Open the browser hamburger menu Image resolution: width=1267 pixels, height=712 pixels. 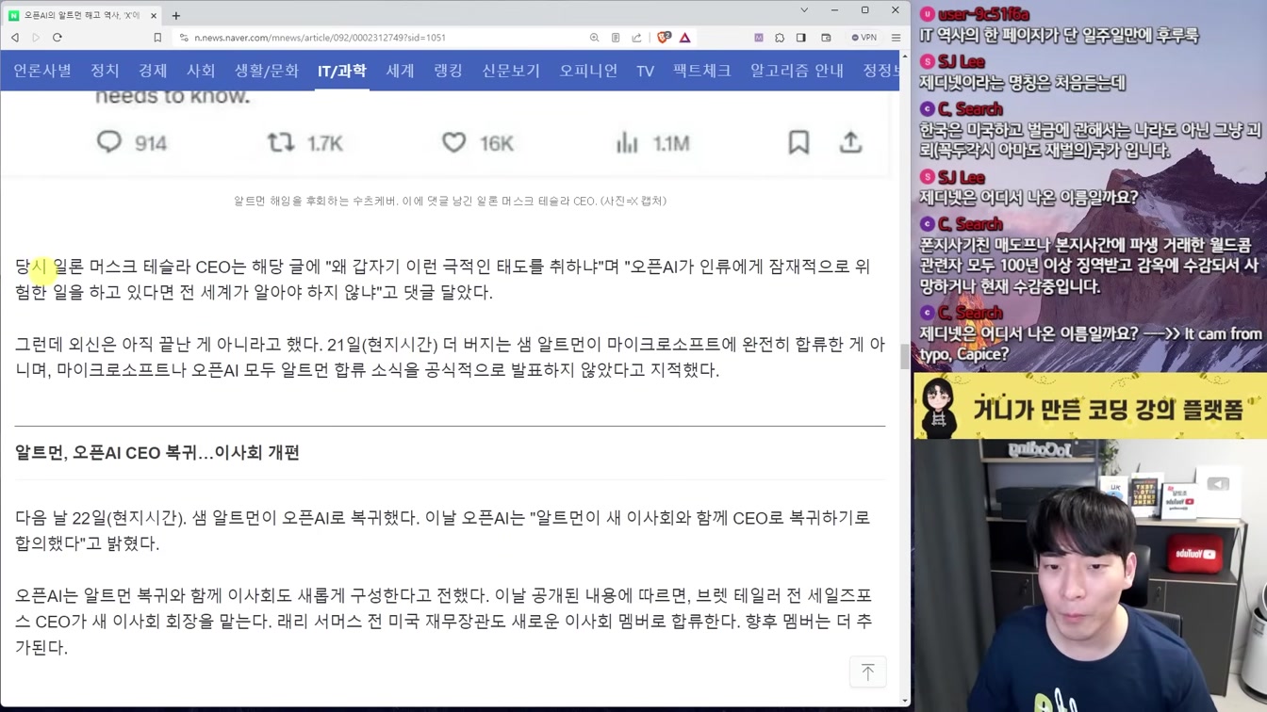click(896, 38)
